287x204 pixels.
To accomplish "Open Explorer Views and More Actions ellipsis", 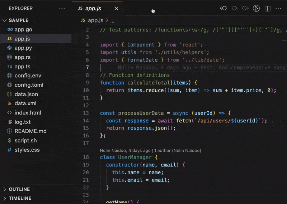I will pyautogui.click(x=62, y=8).
